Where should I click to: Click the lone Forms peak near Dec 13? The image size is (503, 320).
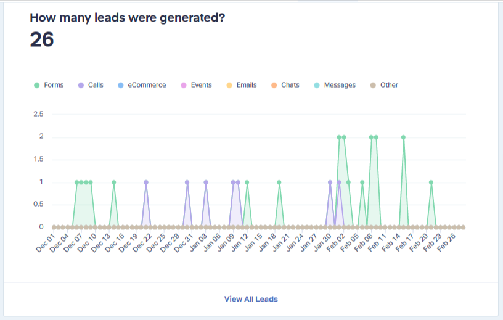click(113, 182)
